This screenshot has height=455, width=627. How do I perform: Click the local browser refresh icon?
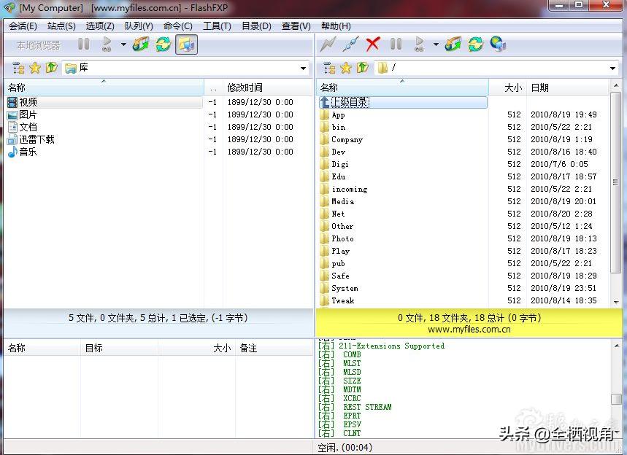coord(163,44)
